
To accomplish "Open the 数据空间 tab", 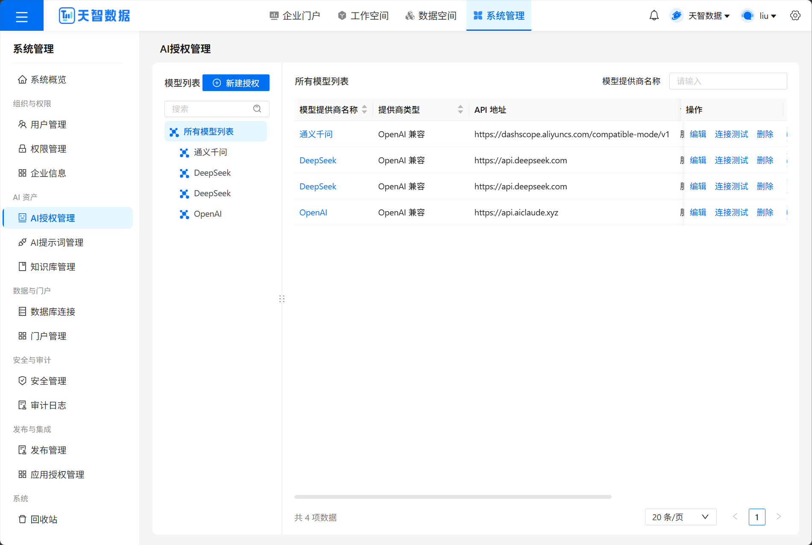I will [x=431, y=16].
